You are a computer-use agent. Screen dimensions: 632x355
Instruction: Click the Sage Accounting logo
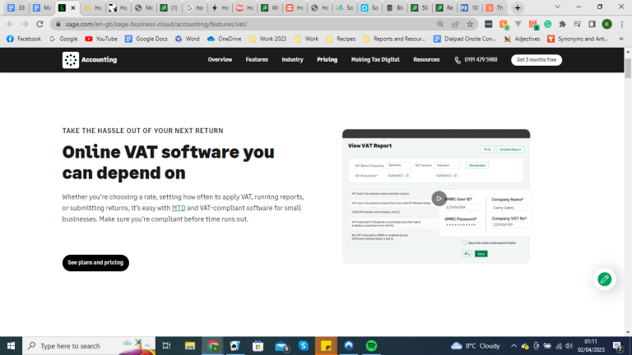click(90, 60)
